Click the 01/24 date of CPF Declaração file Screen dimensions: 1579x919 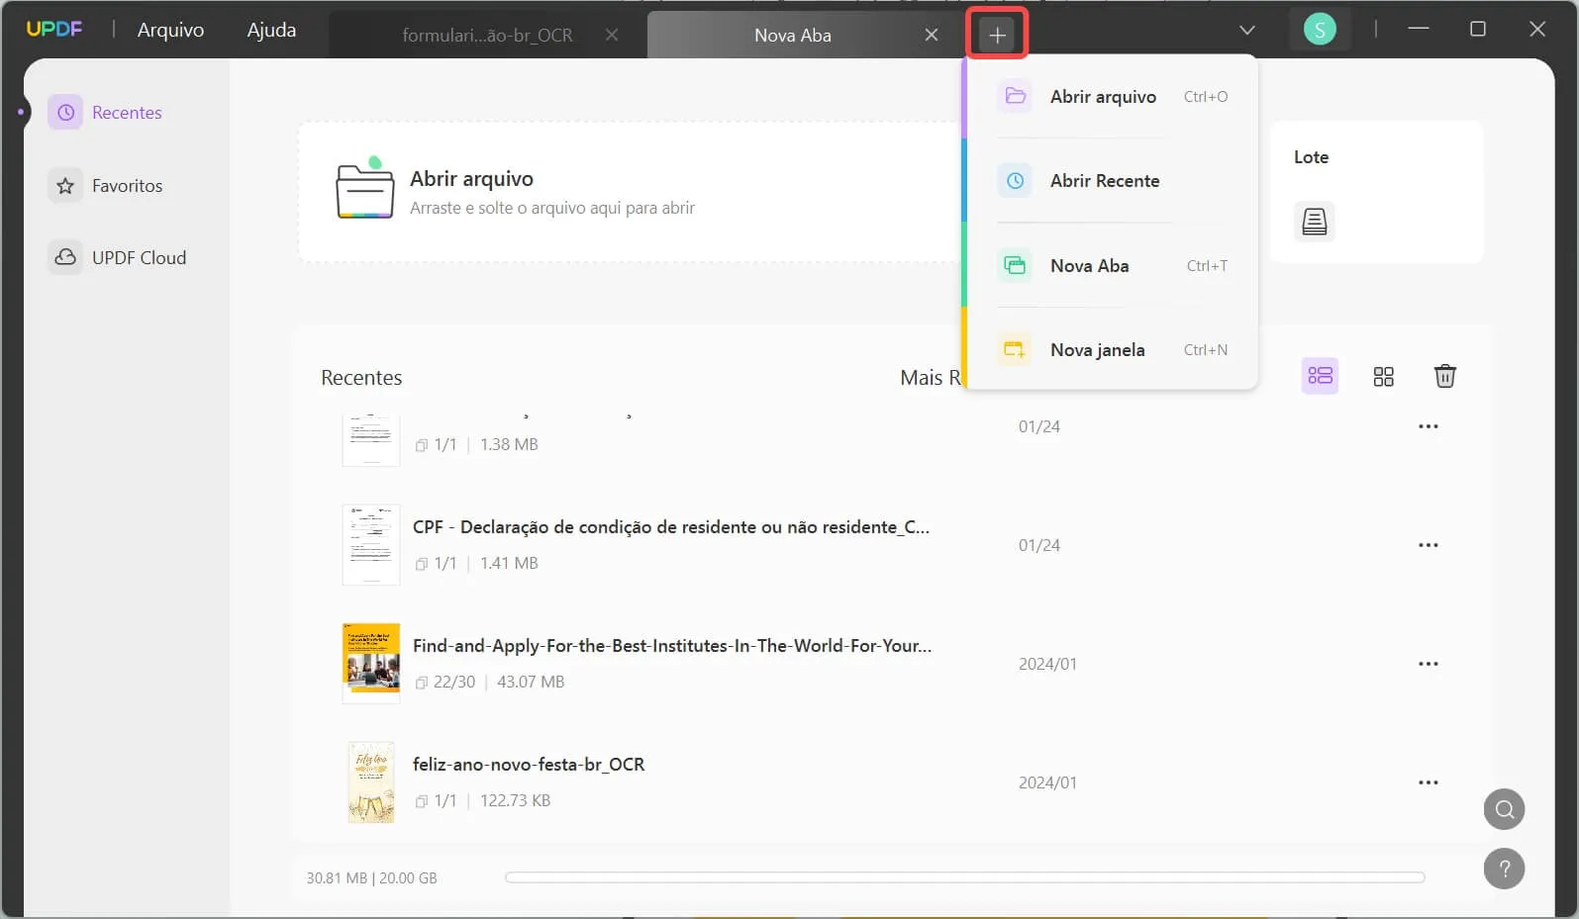point(1039,545)
